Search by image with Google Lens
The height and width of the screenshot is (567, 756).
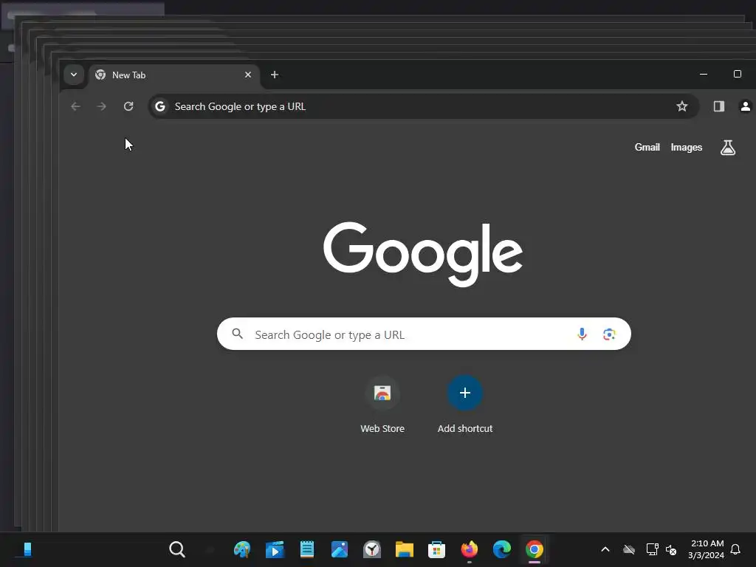pyautogui.click(x=609, y=334)
